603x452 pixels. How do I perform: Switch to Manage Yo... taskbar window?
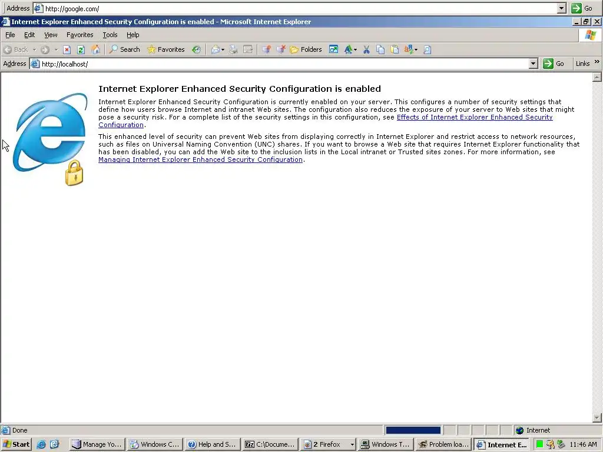97,444
